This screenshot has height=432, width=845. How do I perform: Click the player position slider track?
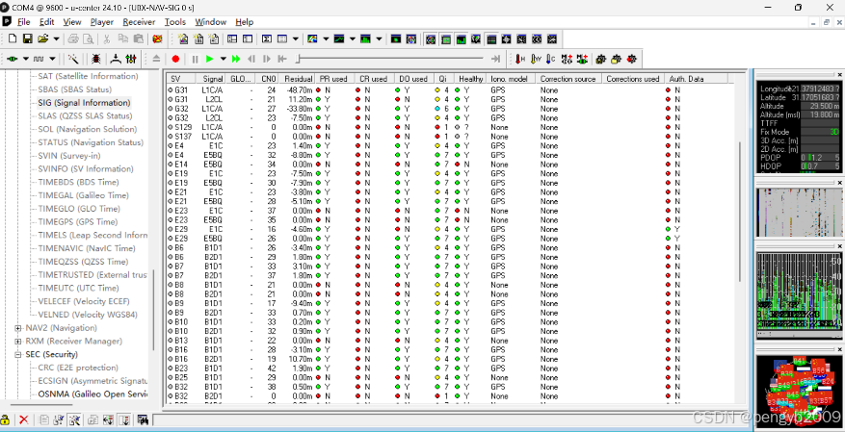pyautogui.click(x=390, y=59)
